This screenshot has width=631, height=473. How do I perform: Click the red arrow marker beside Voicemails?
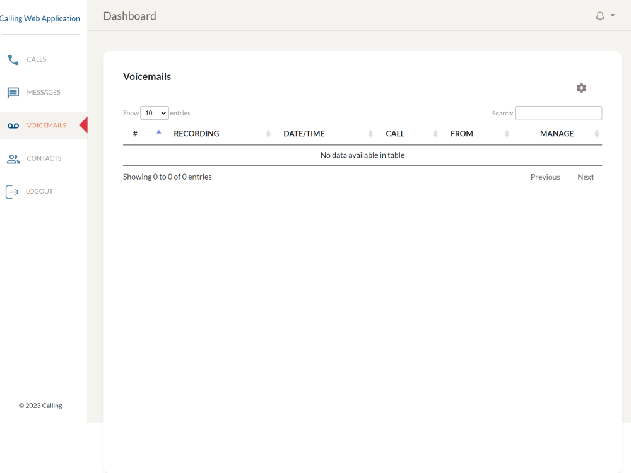click(x=84, y=126)
